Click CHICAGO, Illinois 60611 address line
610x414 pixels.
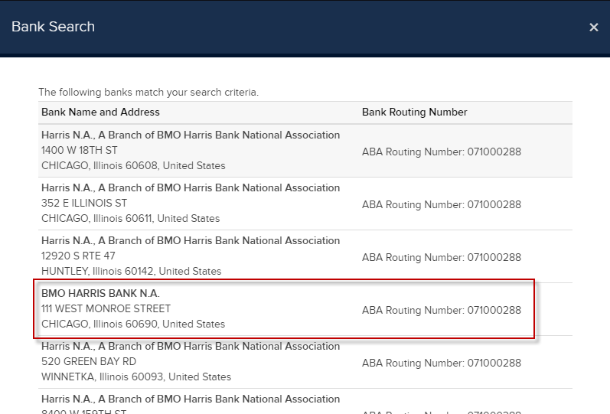pyautogui.click(x=131, y=219)
